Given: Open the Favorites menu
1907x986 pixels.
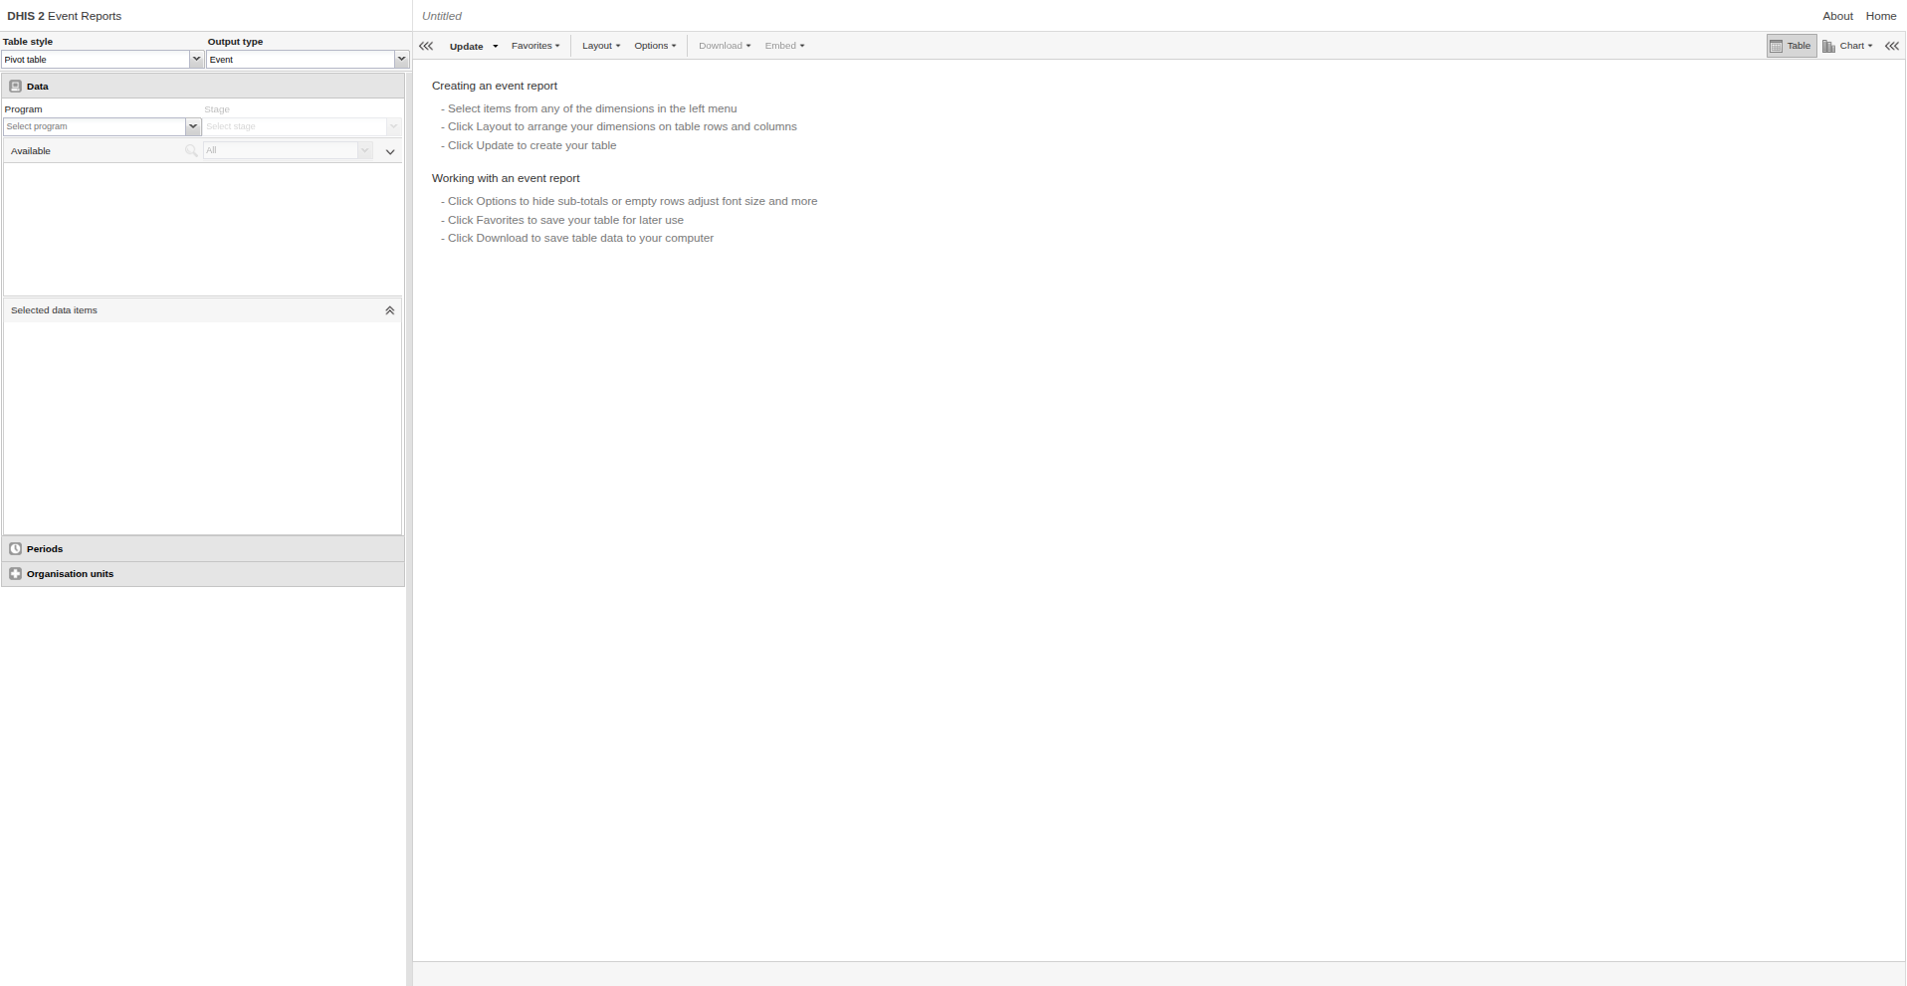Looking at the screenshot, I should (x=534, y=46).
